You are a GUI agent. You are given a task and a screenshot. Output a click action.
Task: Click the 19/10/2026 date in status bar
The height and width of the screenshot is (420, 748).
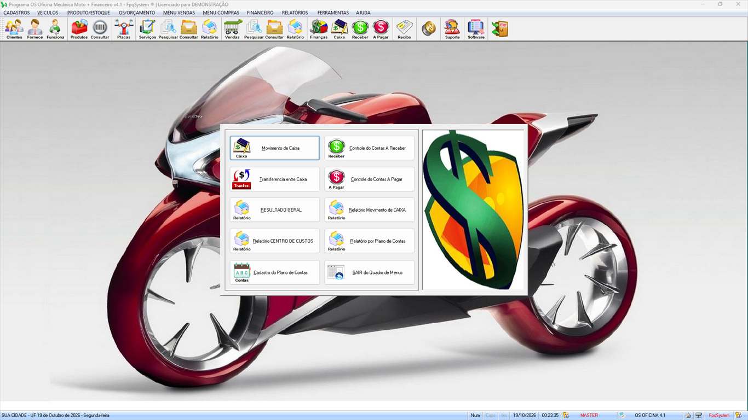(x=525, y=416)
